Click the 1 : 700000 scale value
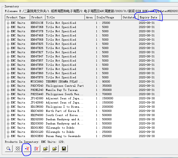 point(104,94)
